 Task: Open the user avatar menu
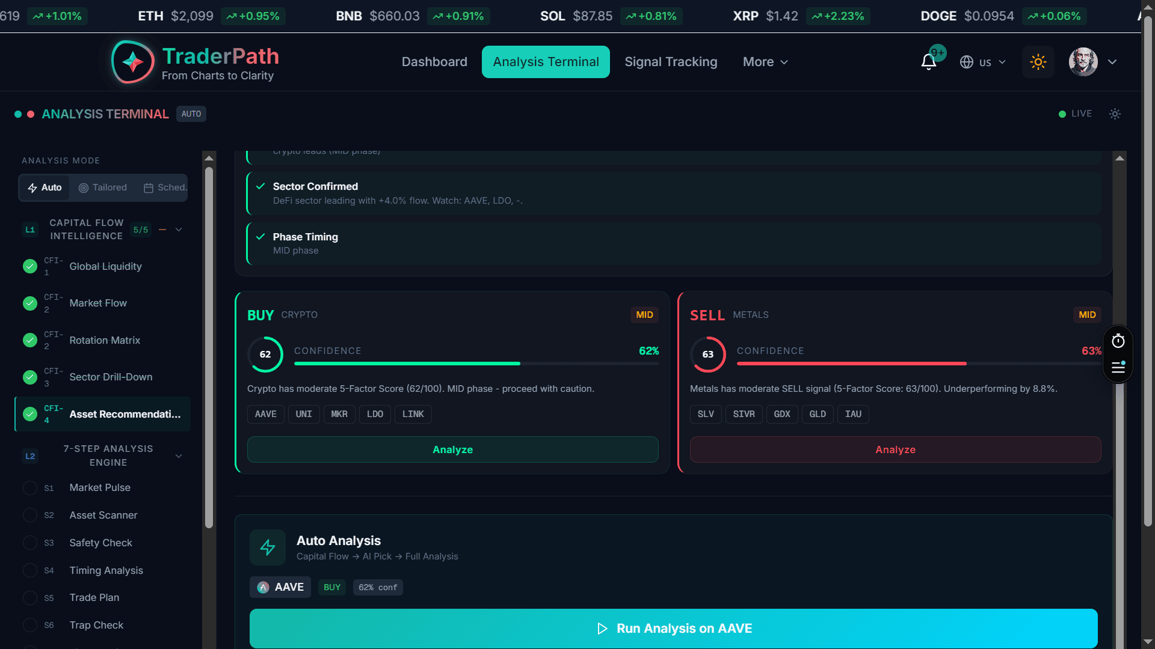pos(1083,62)
